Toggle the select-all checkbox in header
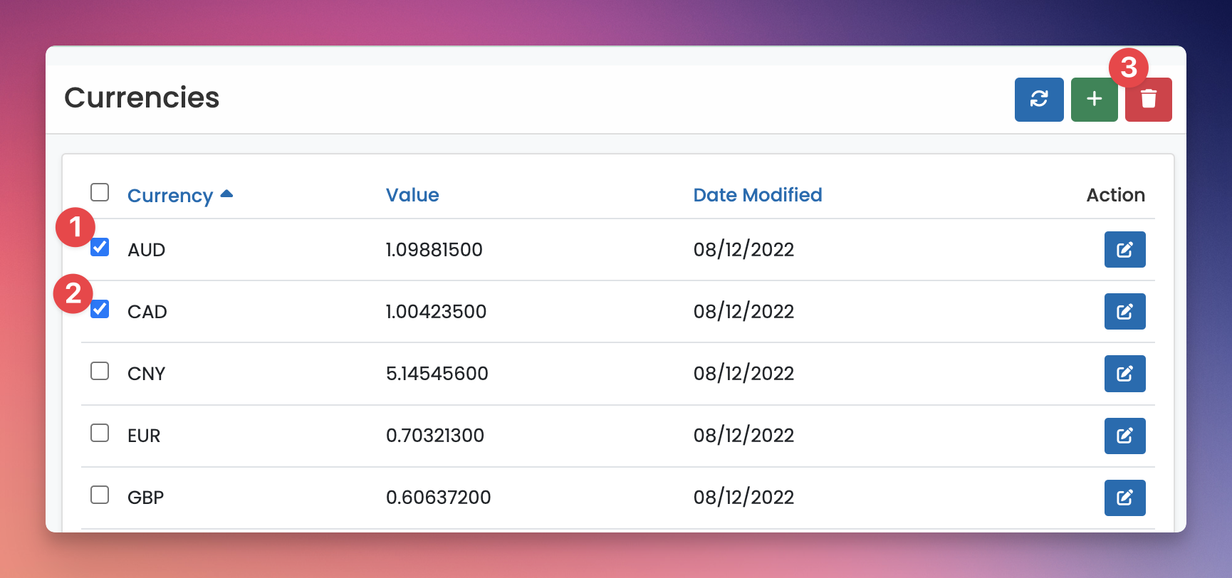Screen dimensions: 1232x578 [x=100, y=193]
